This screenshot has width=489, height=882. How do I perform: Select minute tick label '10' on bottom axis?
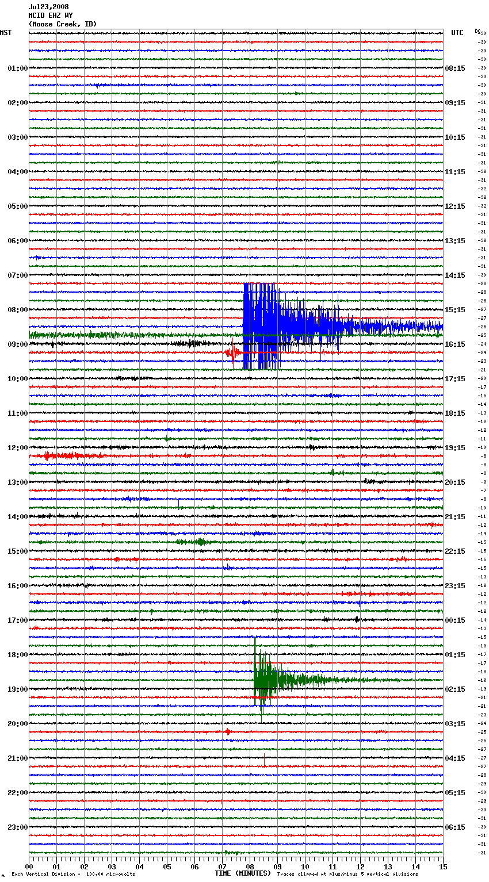point(305,866)
